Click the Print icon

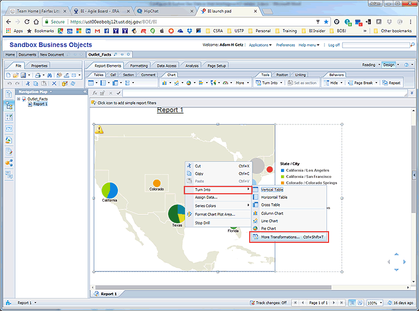(x=37, y=75)
